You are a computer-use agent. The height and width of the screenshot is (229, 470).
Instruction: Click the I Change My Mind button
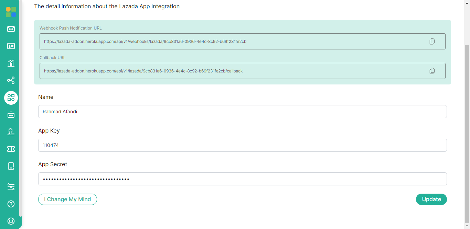point(67,199)
